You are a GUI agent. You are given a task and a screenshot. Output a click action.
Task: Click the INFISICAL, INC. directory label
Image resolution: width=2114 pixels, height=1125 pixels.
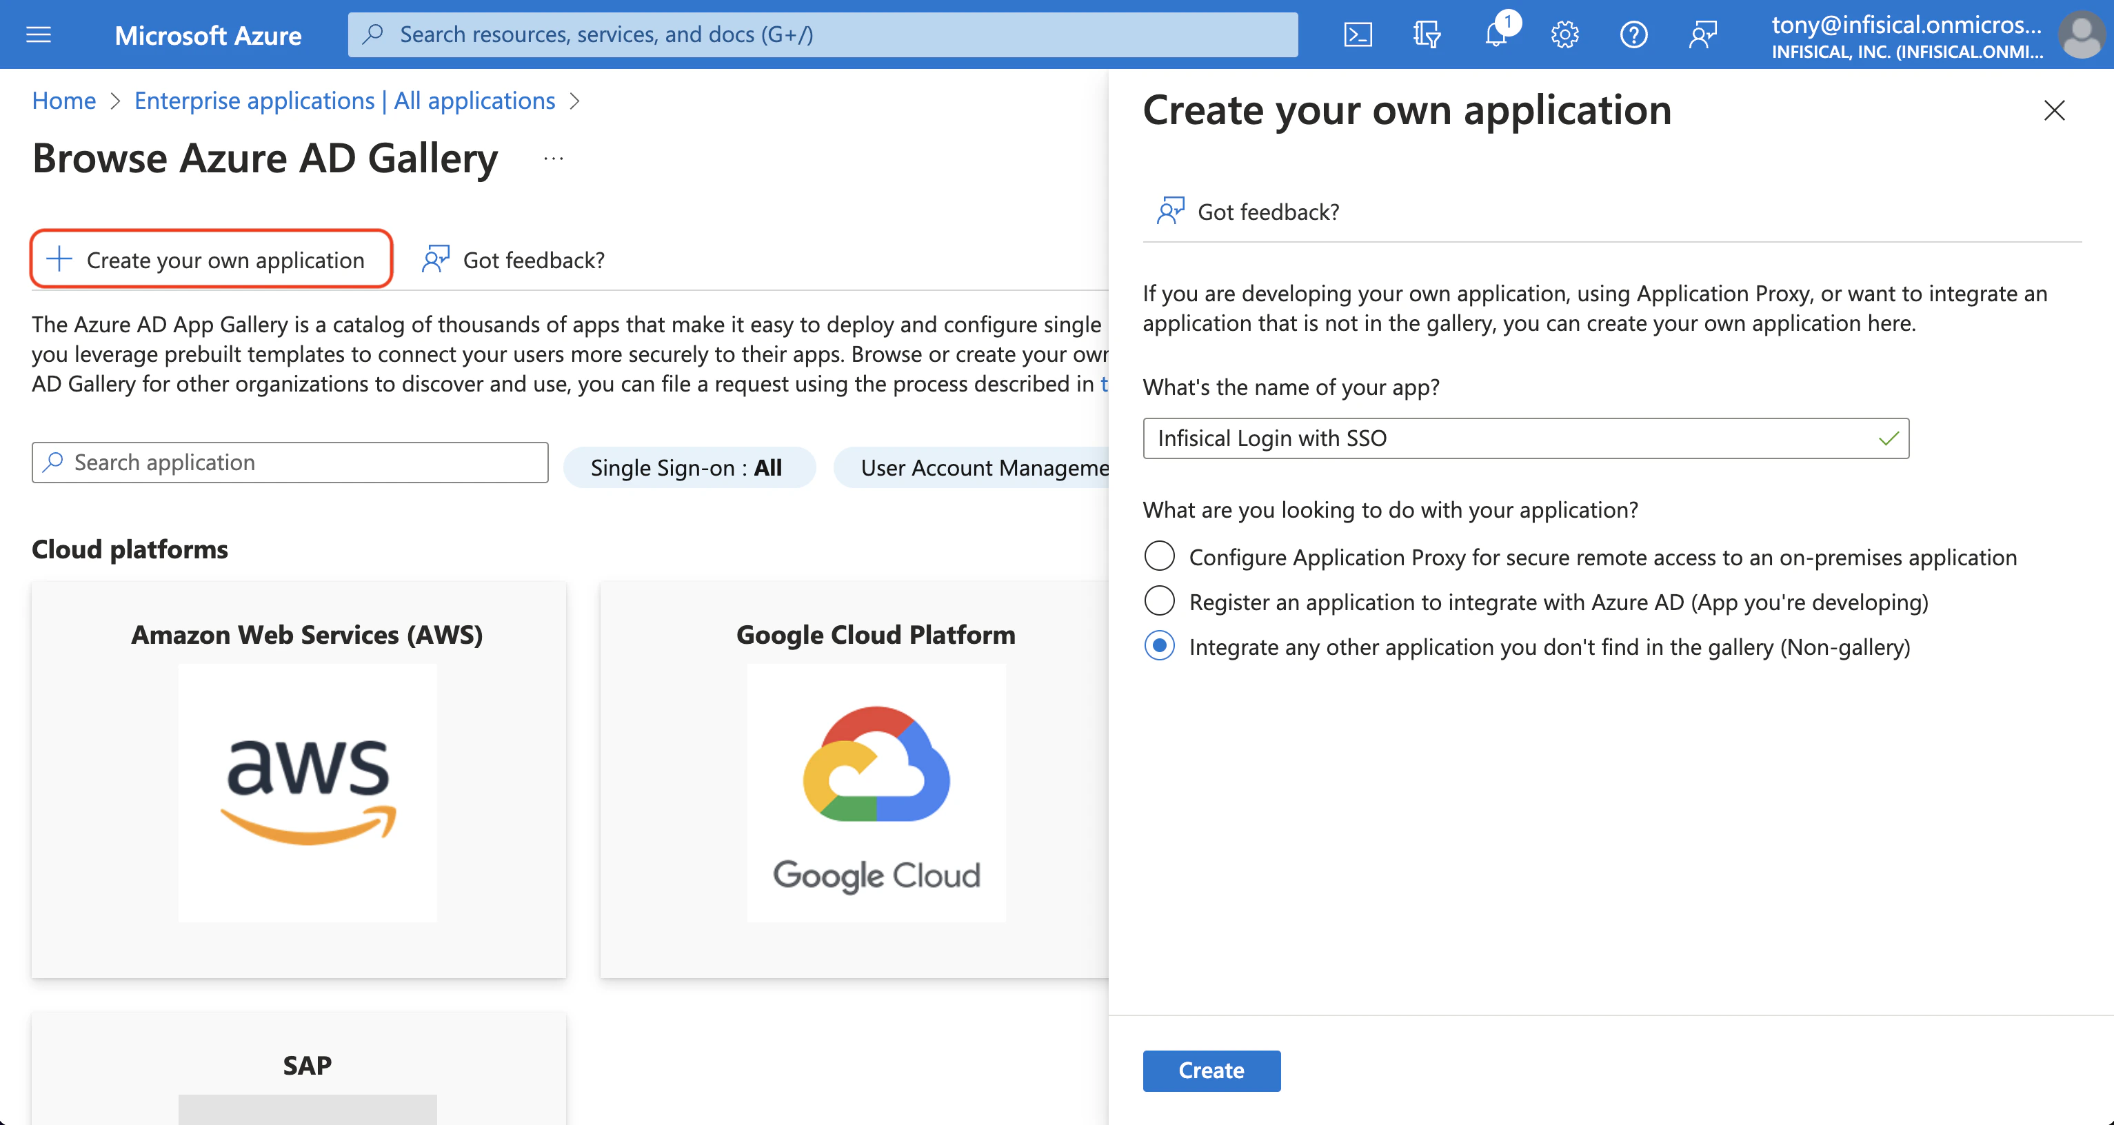(1906, 52)
